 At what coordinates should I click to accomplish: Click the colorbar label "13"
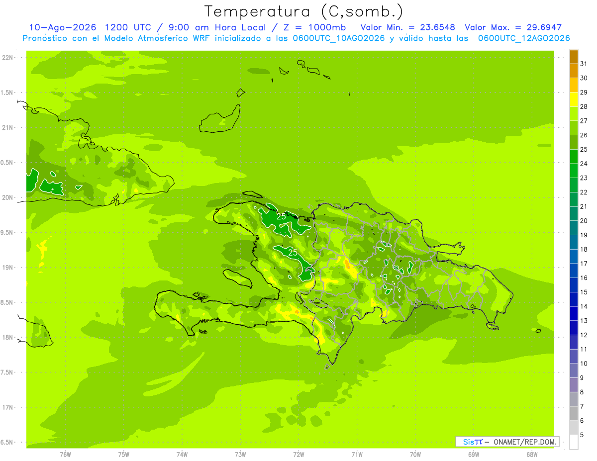pos(584,321)
